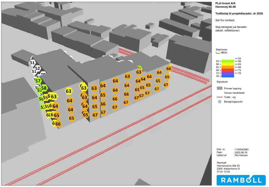269x187 pixels.
Task: Select the topmost-right orange 64 point
Action: coord(169,69)
